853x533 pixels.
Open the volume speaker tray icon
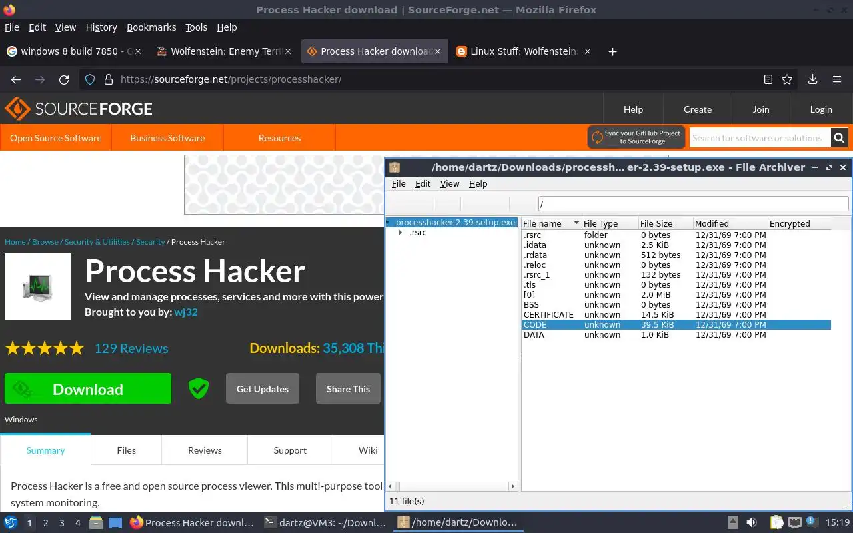pyautogui.click(x=751, y=523)
